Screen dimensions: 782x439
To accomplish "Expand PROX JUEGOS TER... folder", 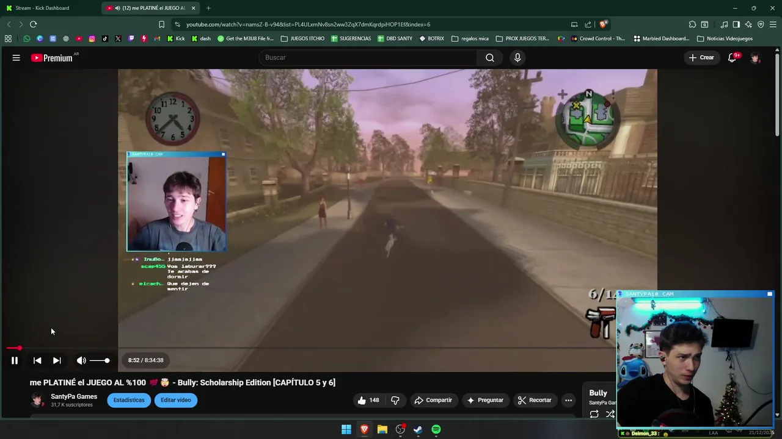I will click(522, 38).
